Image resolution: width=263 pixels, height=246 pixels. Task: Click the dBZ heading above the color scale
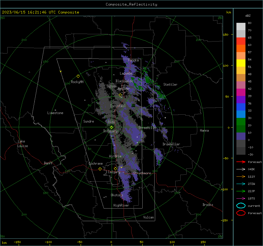248,16
